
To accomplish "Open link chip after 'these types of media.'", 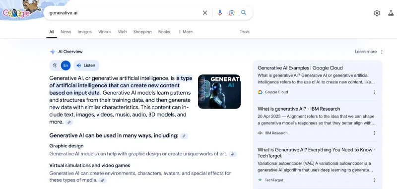I will coord(103,181).
